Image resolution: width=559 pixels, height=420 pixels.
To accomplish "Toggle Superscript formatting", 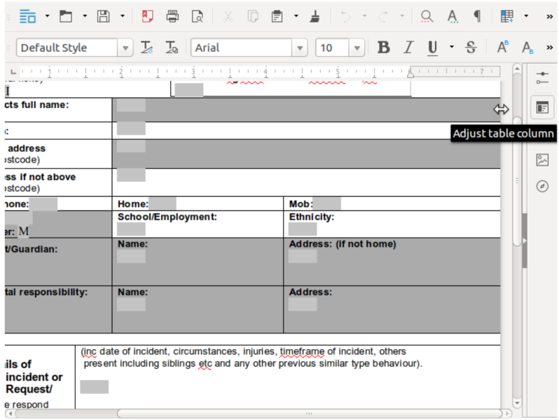I will (502, 47).
